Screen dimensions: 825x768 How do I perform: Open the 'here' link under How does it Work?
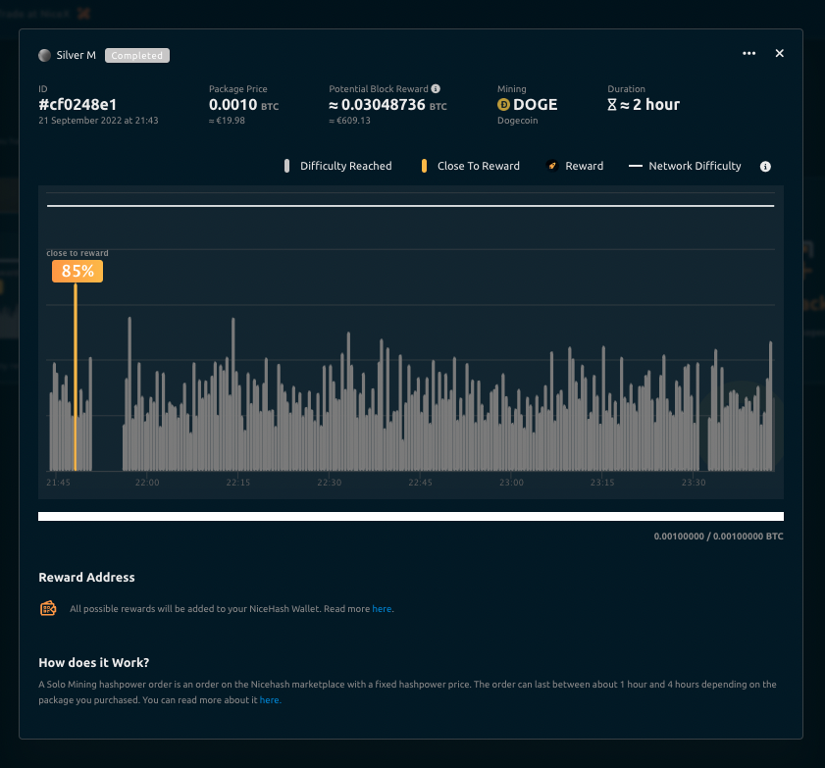[x=269, y=700]
